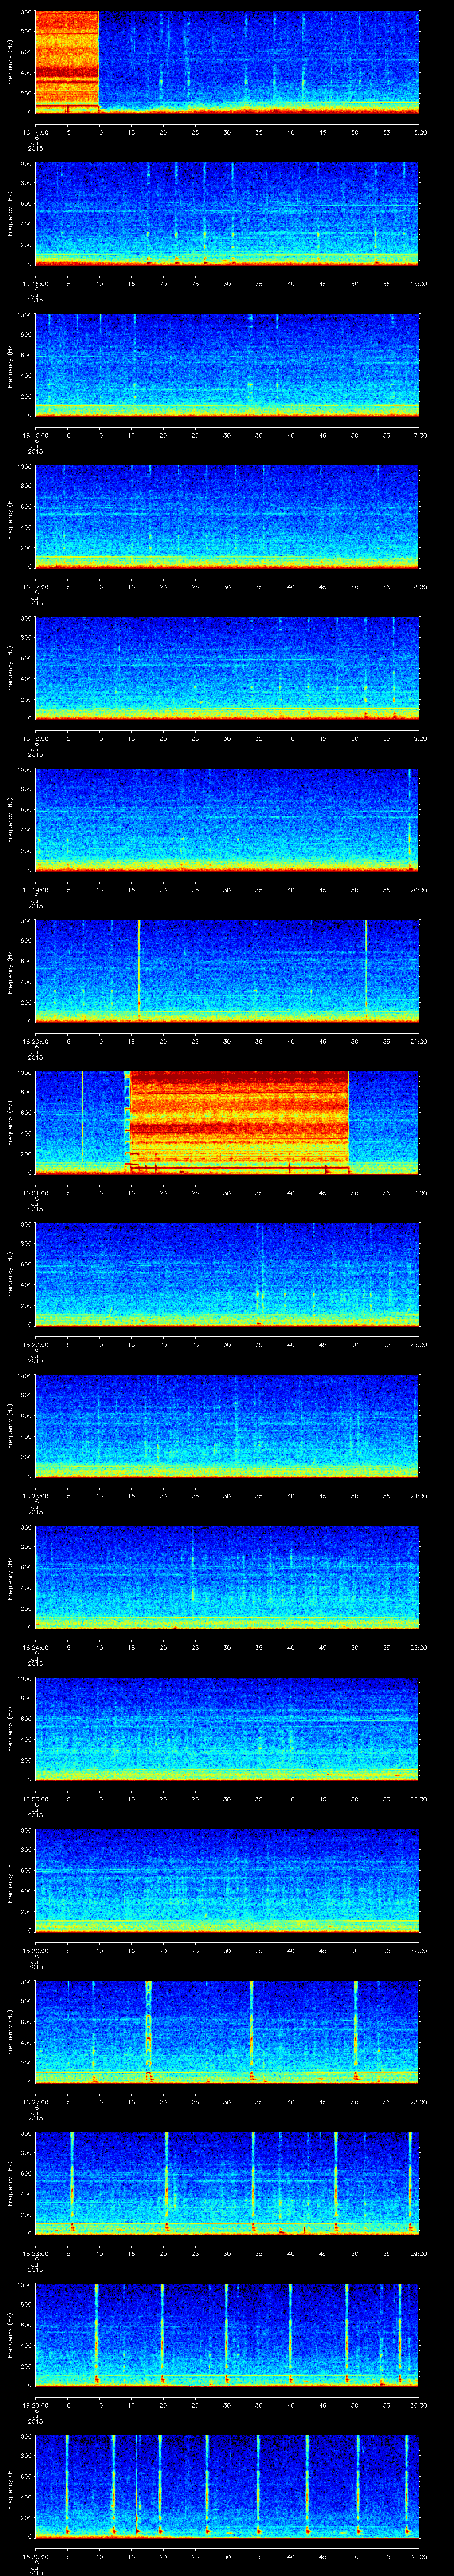This screenshot has height=2576, width=454.
Task: Open the 16:17:00 spectrogram panel
Action: click(x=227, y=516)
